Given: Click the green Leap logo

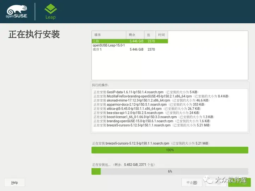Looking at the screenshot, I should click(x=50, y=12).
